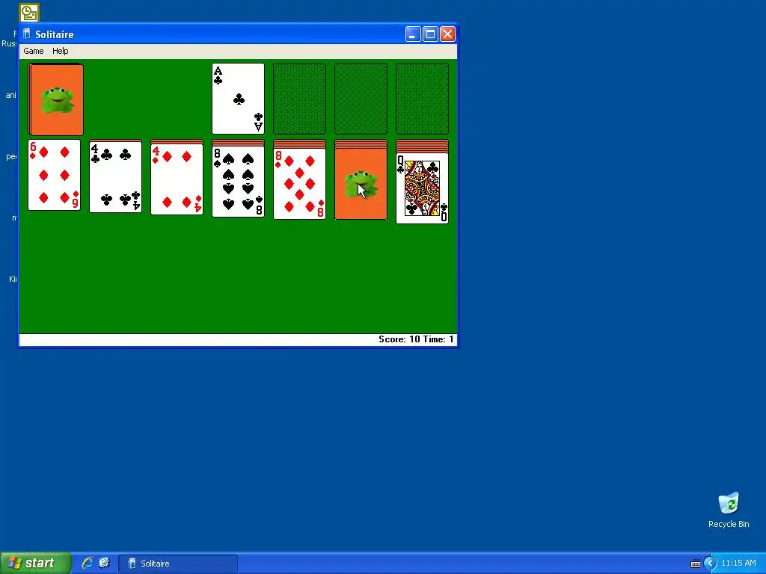Click the Score and Time status text
The width and height of the screenshot is (766, 574).
pyautogui.click(x=416, y=339)
